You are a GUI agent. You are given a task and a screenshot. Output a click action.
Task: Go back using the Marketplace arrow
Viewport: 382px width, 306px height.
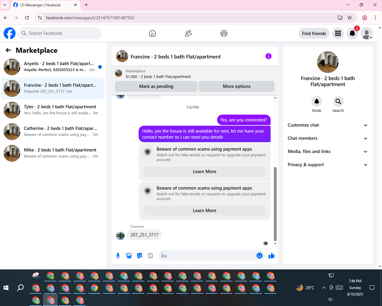(8, 50)
